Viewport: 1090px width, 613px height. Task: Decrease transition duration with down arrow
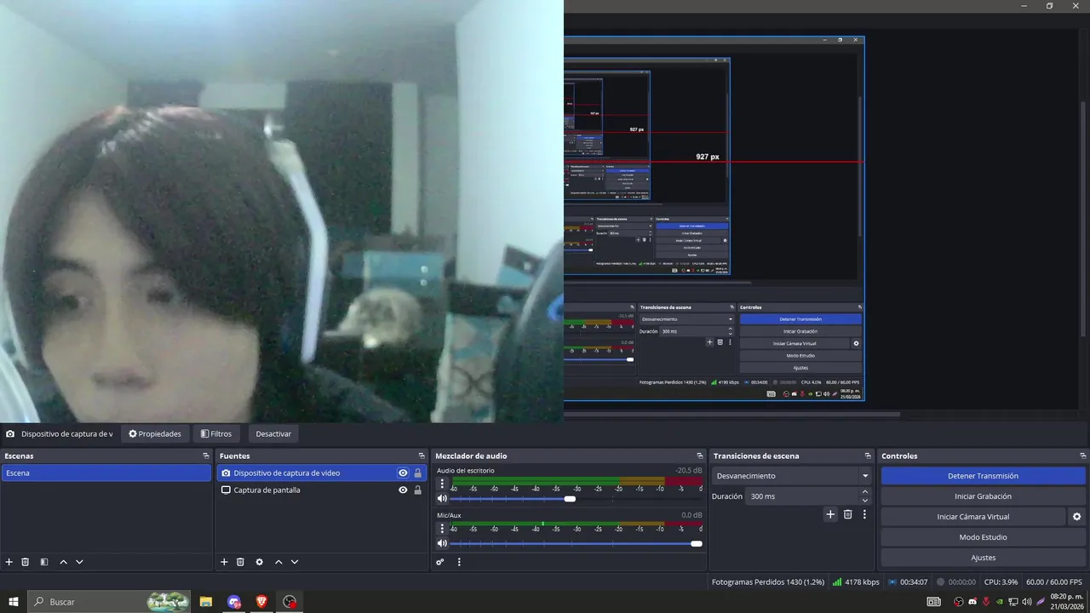[x=865, y=501]
